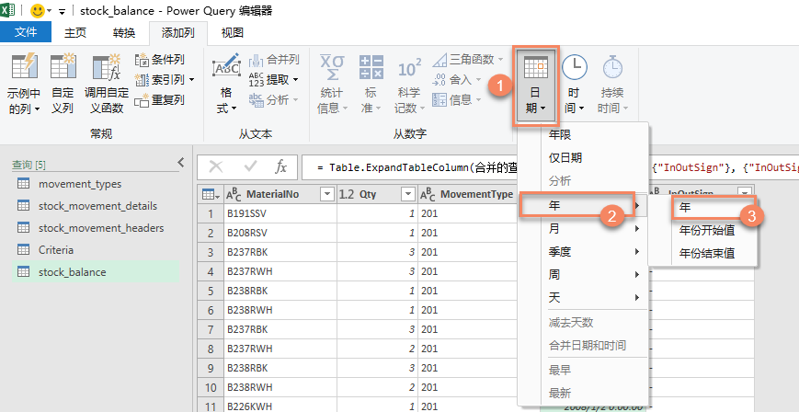799x412 pixels.
Task: Open the Time (时间) ribbon button
Action: click(x=575, y=83)
